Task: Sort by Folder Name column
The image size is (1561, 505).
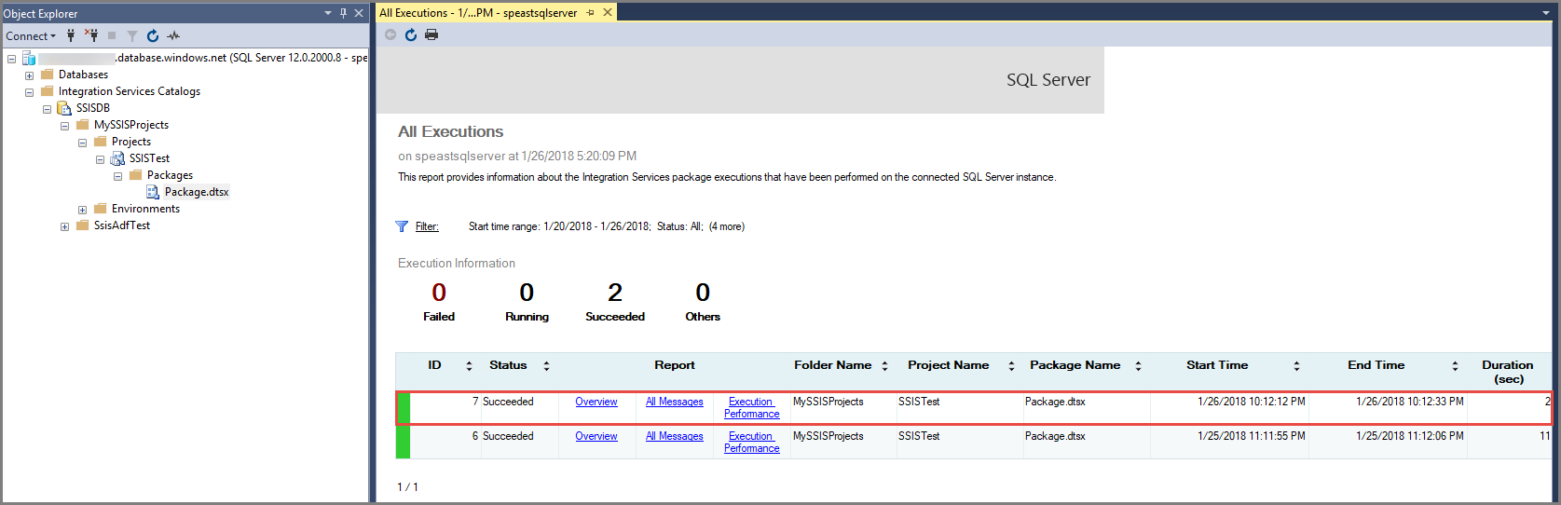Action: point(884,366)
